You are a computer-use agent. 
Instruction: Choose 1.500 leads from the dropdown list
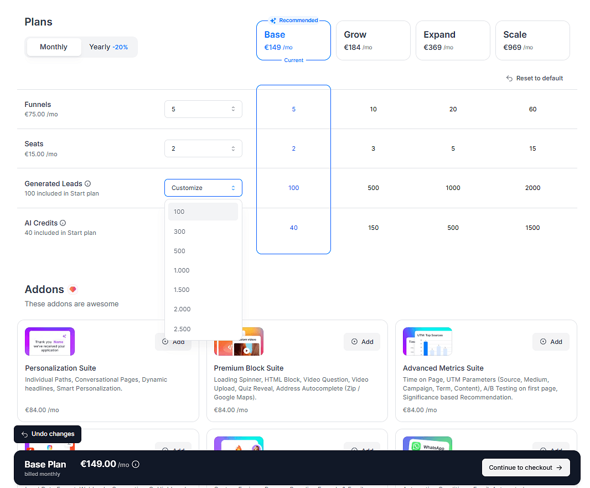coord(203,290)
